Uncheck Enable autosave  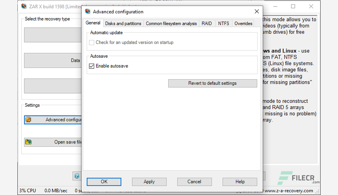[92, 66]
